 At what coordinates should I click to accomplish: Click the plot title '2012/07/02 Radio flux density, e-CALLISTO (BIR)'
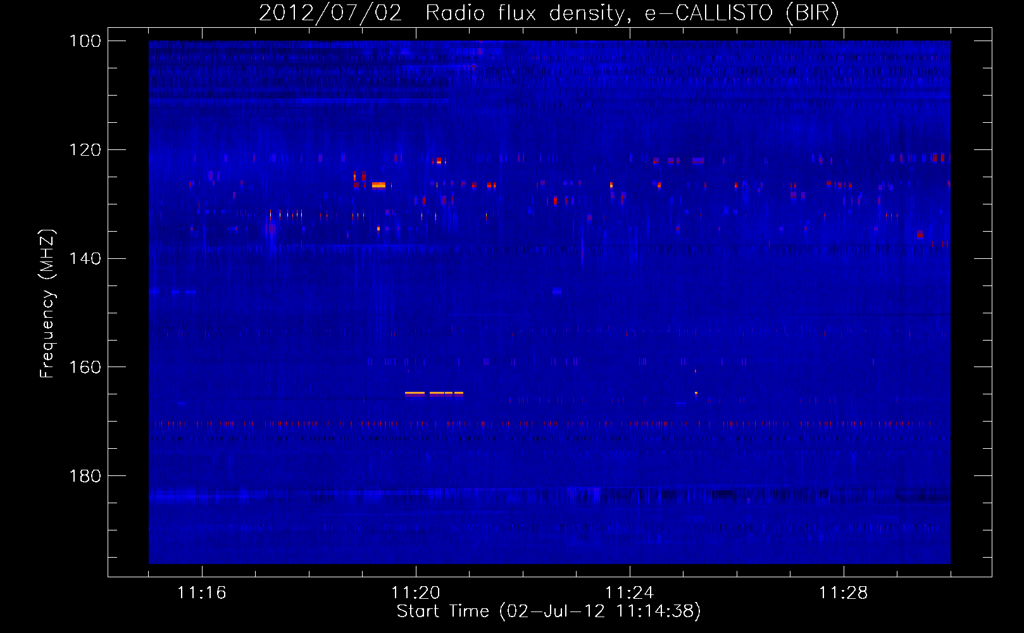coord(549,13)
